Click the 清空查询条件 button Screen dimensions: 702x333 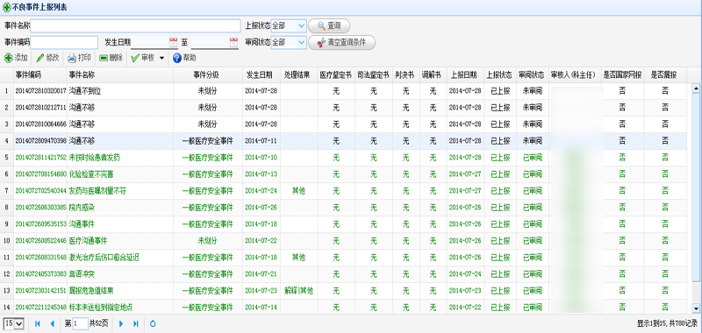pyautogui.click(x=341, y=42)
